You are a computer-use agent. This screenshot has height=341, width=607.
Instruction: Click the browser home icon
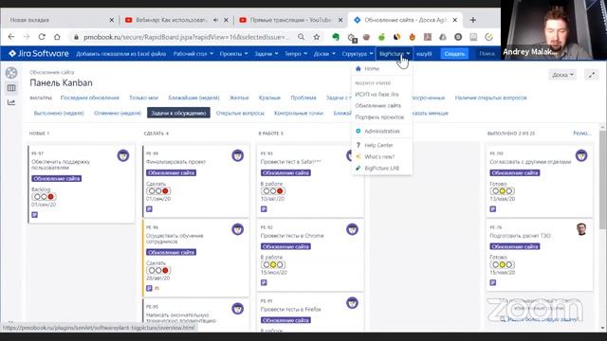(57, 37)
